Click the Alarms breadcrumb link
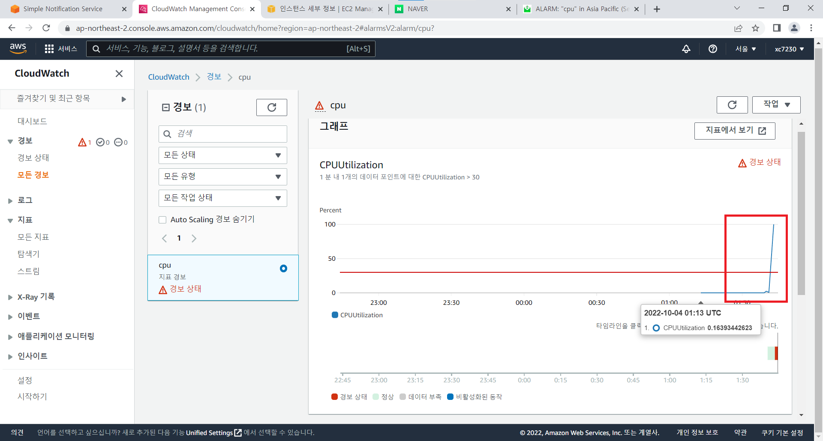The height and width of the screenshot is (441, 823). click(x=214, y=77)
